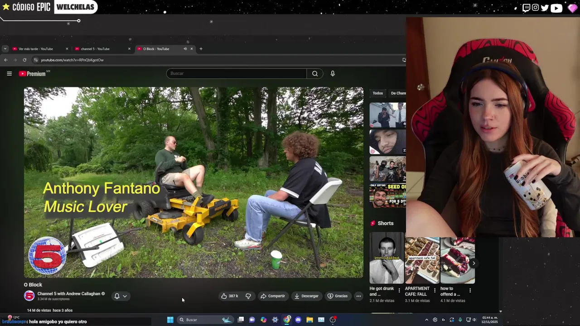
Task: Open options menu for 'how to offend a' short
Action: click(470, 290)
